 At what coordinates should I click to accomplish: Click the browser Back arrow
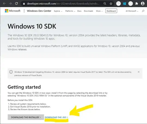(4, 4)
